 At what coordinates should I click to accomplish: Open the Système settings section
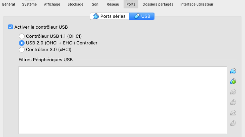coord(29,4)
